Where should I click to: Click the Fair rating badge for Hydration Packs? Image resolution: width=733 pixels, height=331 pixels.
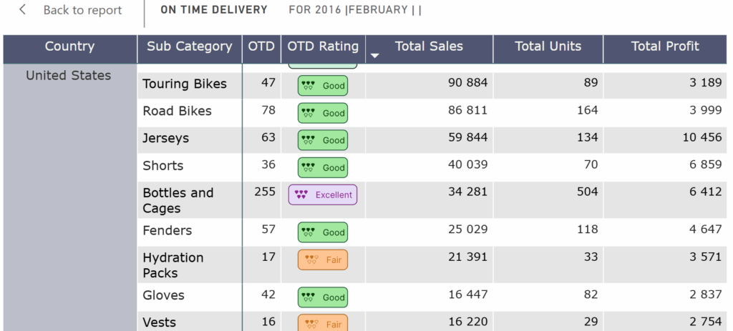point(323,260)
